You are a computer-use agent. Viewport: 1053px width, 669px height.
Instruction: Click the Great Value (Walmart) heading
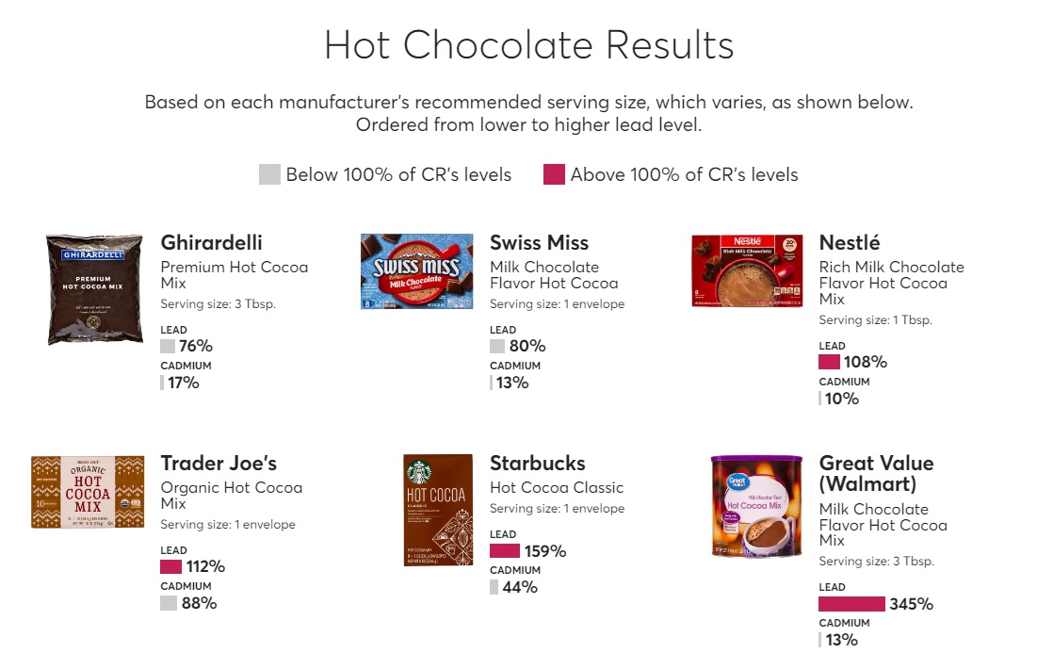click(876, 474)
